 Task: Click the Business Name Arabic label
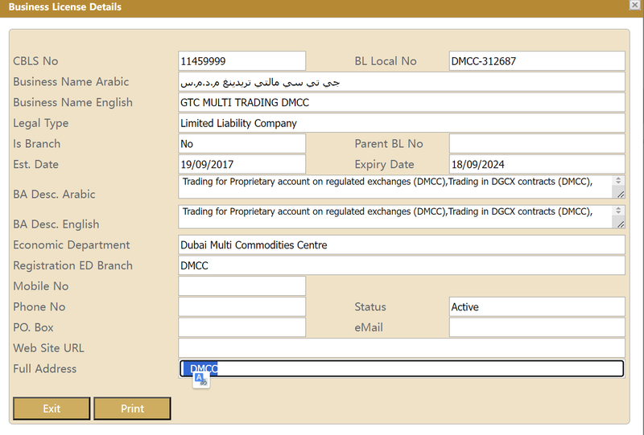click(x=71, y=82)
